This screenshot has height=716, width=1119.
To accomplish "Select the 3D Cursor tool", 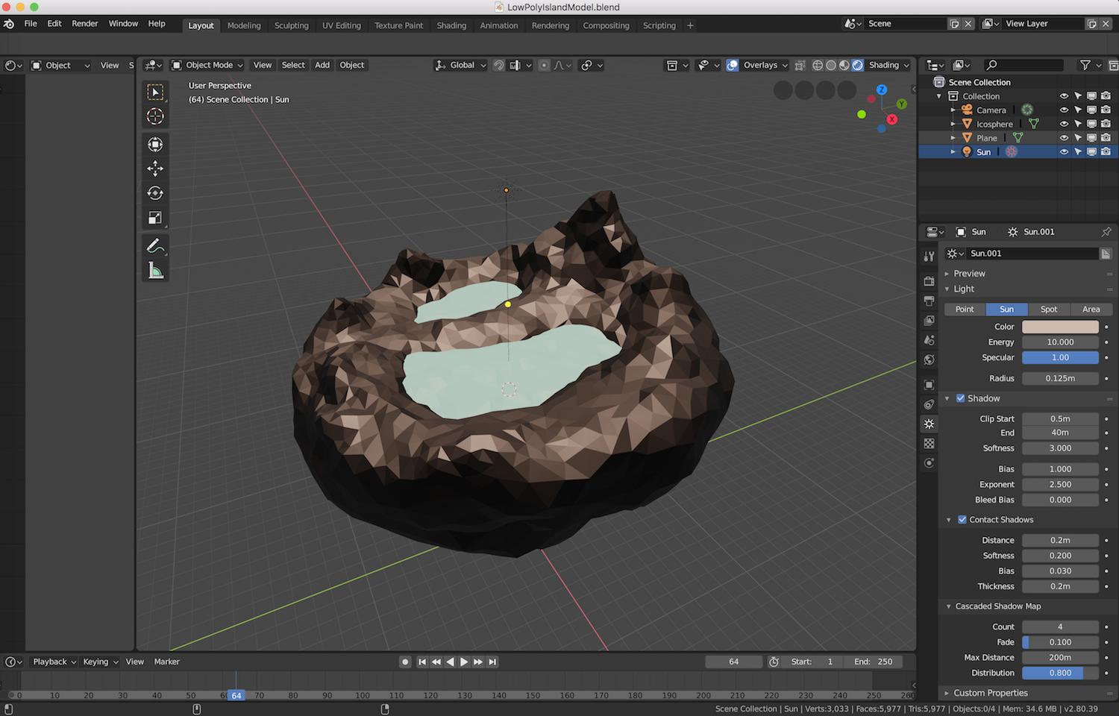I will click(x=155, y=116).
